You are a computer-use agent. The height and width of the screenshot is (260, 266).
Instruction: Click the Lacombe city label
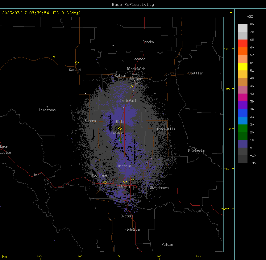tap(139, 59)
